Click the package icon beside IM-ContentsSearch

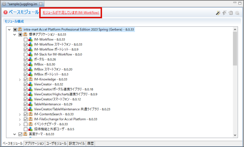click(31, 114)
